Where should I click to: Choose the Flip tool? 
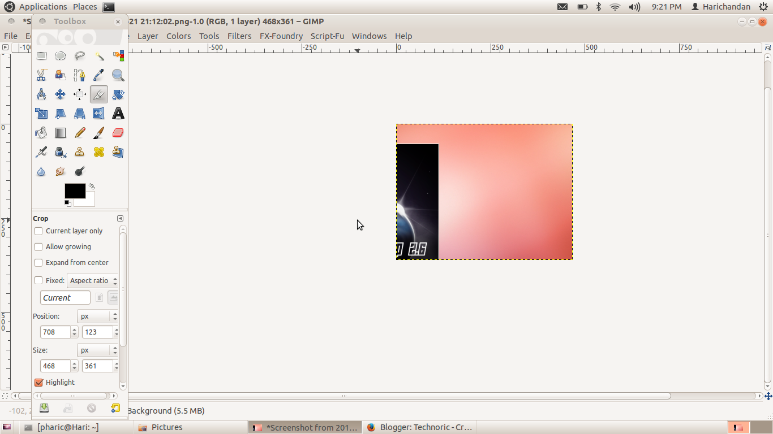click(x=98, y=114)
